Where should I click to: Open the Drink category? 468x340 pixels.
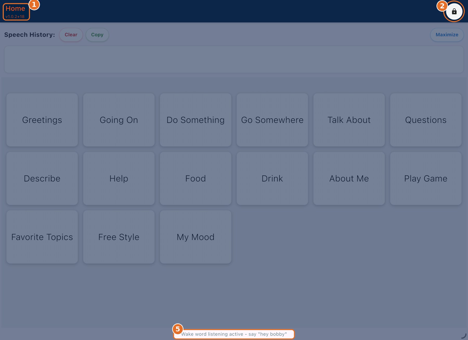point(272,178)
